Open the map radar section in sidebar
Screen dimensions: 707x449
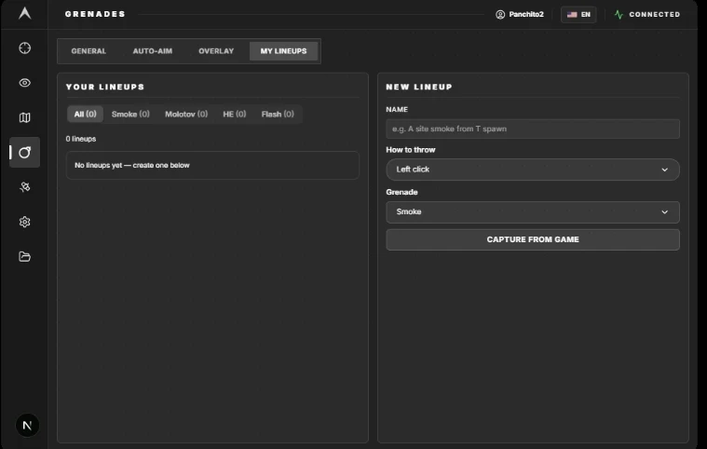25,117
